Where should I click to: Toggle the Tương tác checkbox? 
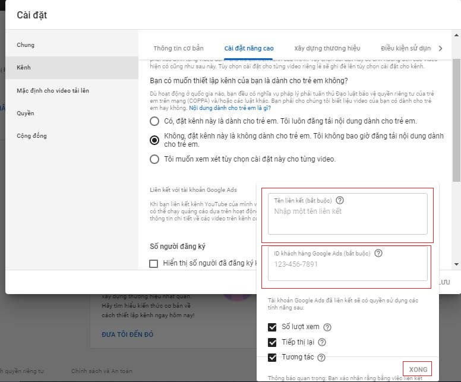273,357
